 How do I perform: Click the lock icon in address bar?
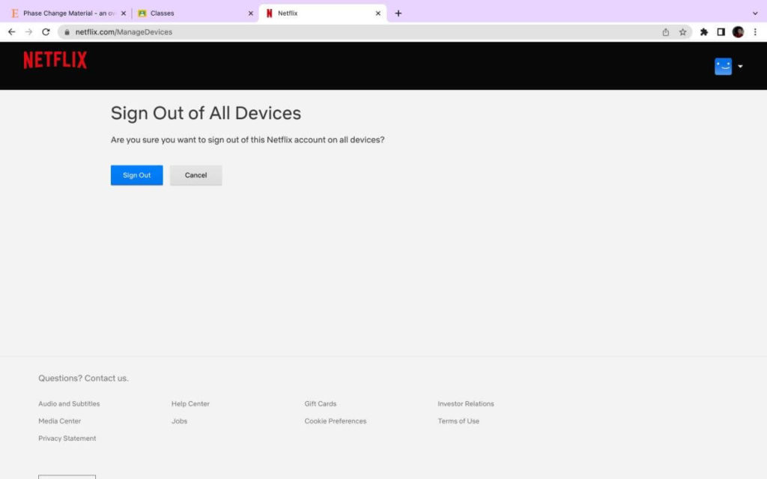point(67,31)
